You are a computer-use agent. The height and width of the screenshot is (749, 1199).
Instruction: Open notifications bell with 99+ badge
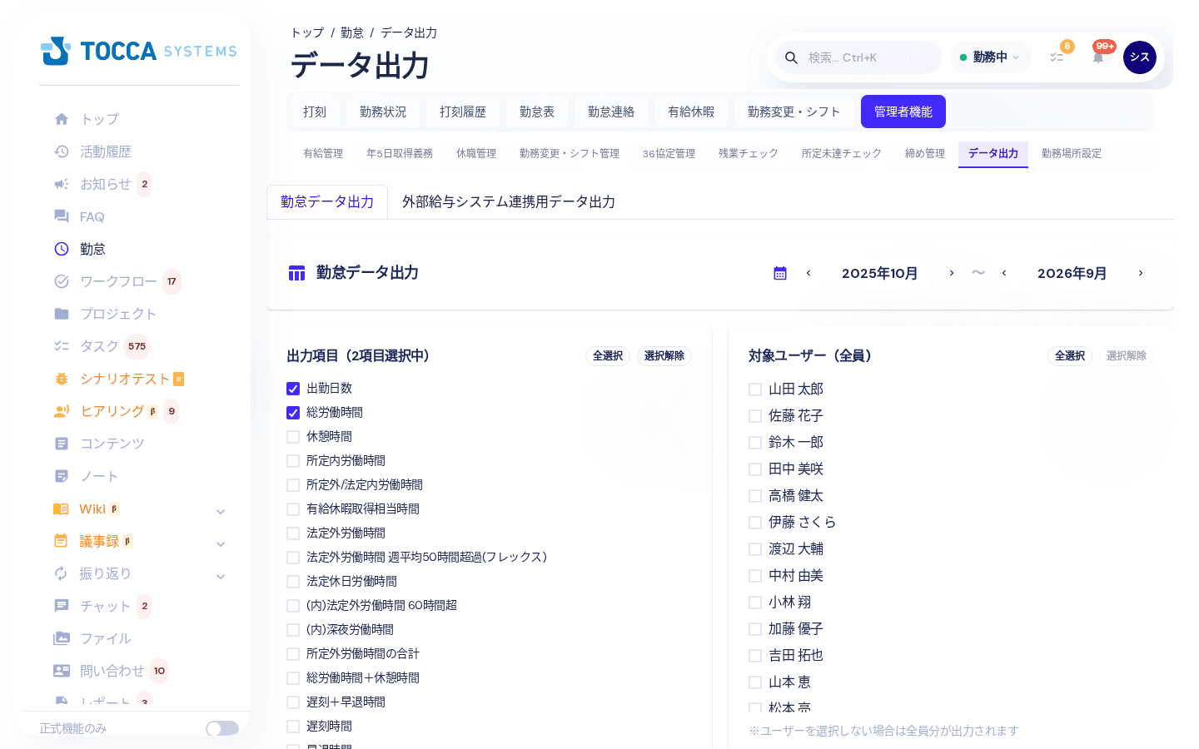click(x=1098, y=57)
